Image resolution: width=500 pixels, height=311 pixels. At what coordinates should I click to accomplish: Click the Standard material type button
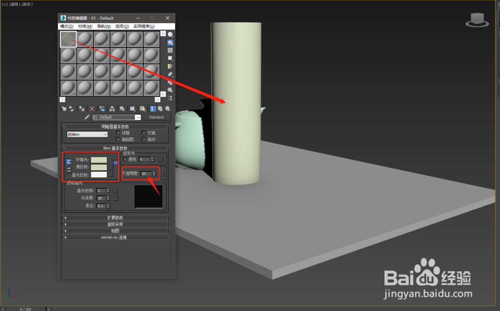[x=157, y=117]
